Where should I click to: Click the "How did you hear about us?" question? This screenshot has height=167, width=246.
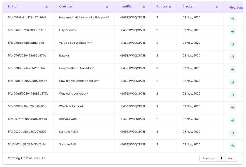[79, 81]
